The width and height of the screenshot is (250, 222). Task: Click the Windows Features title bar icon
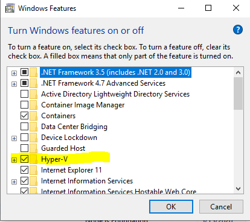10,8
